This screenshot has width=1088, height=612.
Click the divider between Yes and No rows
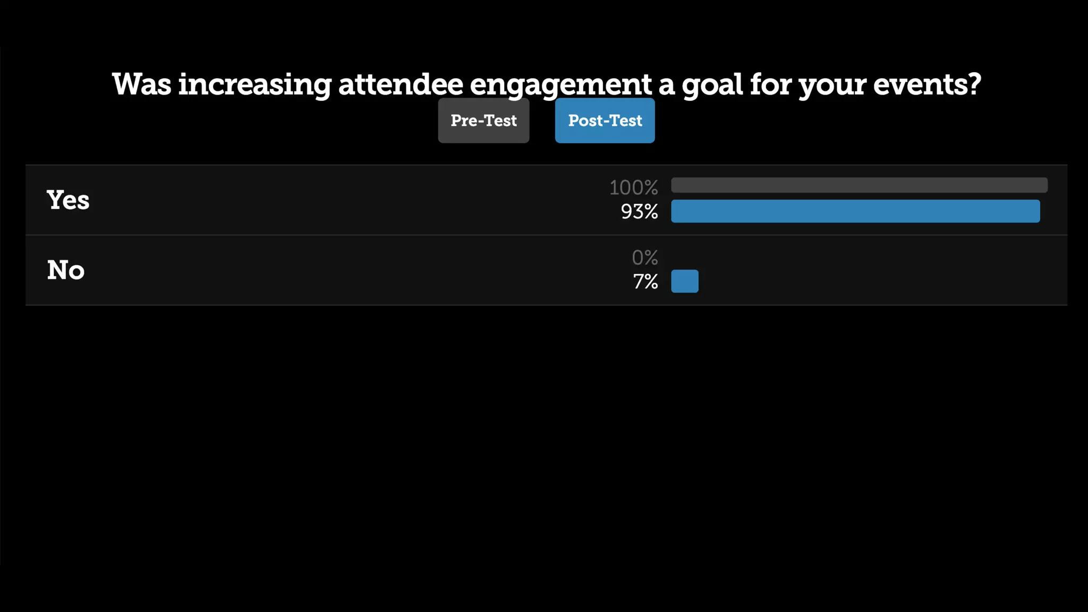[546, 235]
